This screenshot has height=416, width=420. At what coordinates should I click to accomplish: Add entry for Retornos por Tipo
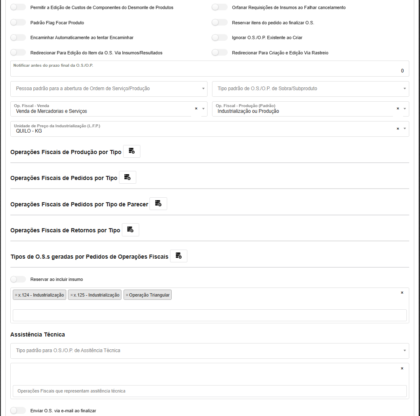coord(131,230)
